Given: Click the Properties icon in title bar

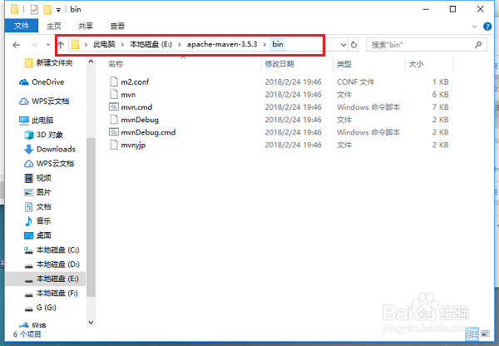Looking at the screenshot, I should [x=34, y=9].
